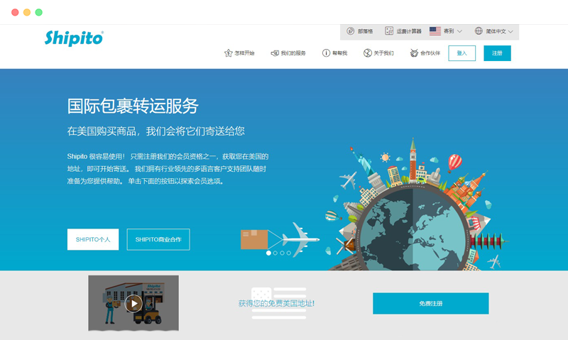Select the US flag destination icon

point(435,31)
